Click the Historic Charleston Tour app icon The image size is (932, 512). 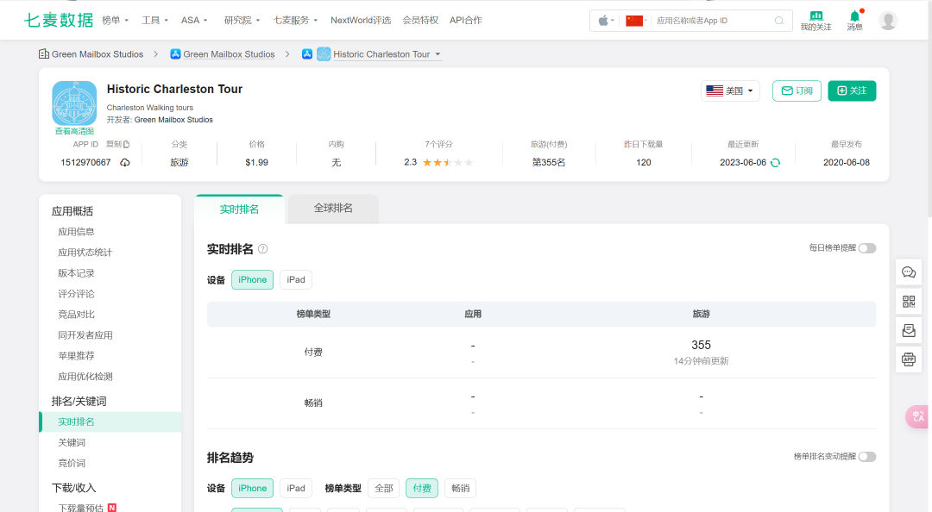[74, 103]
